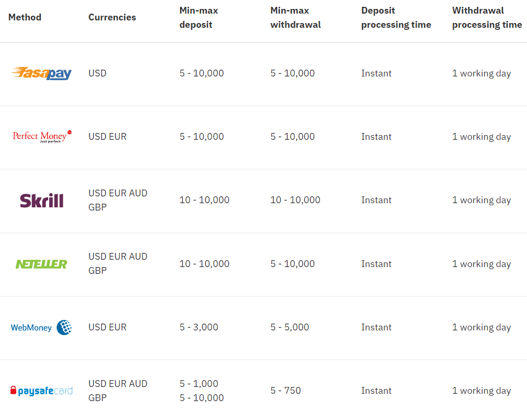Select Skrill's 10 - 10,000 deposit range
Viewport: 527px width, 410px height.
point(204,200)
